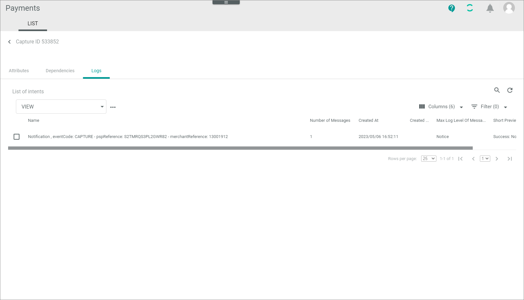This screenshot has width=524, height=300.
Task: Open the help question mark icon
Action: (451, 8)
